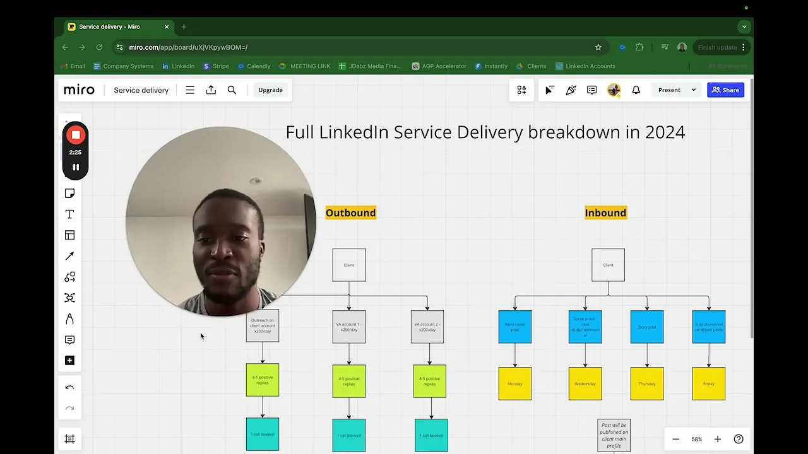The image size is (808, 454).
Task: Click the Miro logo
Action: (x=79, y=90)
